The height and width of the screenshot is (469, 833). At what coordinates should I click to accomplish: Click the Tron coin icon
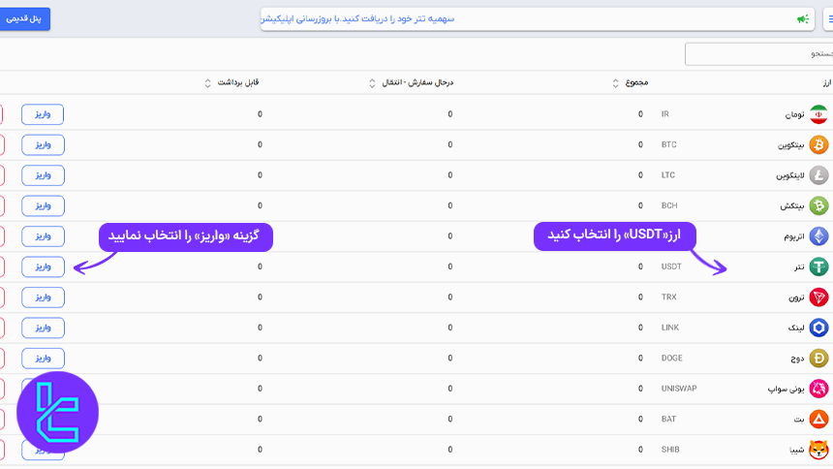pos(818,297)
